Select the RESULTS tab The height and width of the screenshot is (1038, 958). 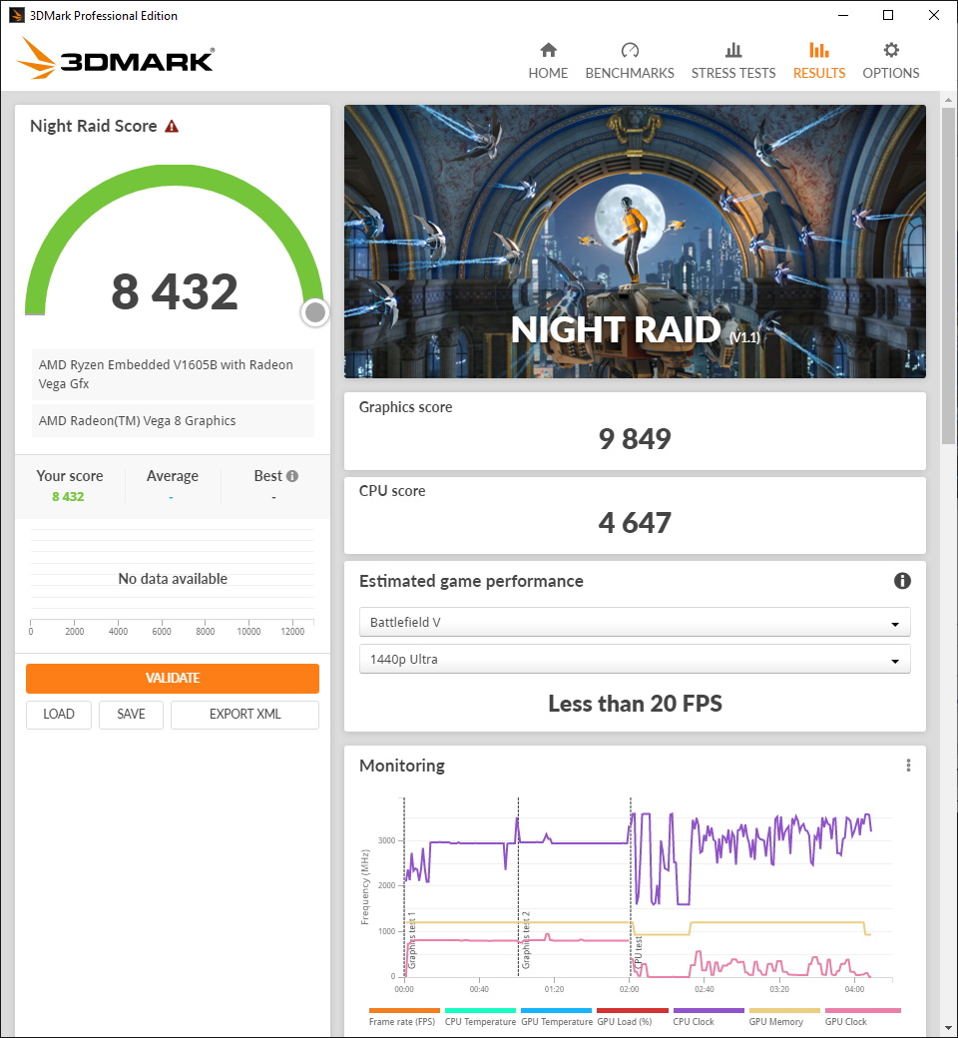pyautogui.click(x=819, y=61)
